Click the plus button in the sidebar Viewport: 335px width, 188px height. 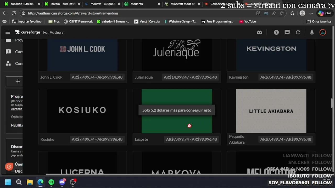tap(18, 81)
